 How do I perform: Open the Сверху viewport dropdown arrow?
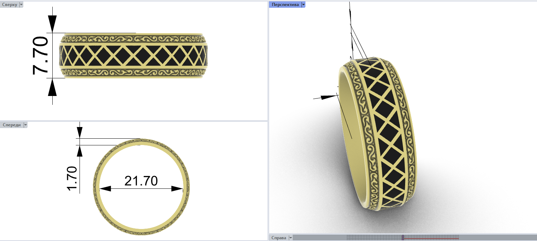pos(21,5)
